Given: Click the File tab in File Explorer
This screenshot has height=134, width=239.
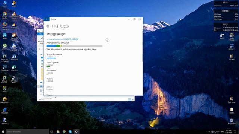Looking at the screenshot, I should tap(40, 34).
